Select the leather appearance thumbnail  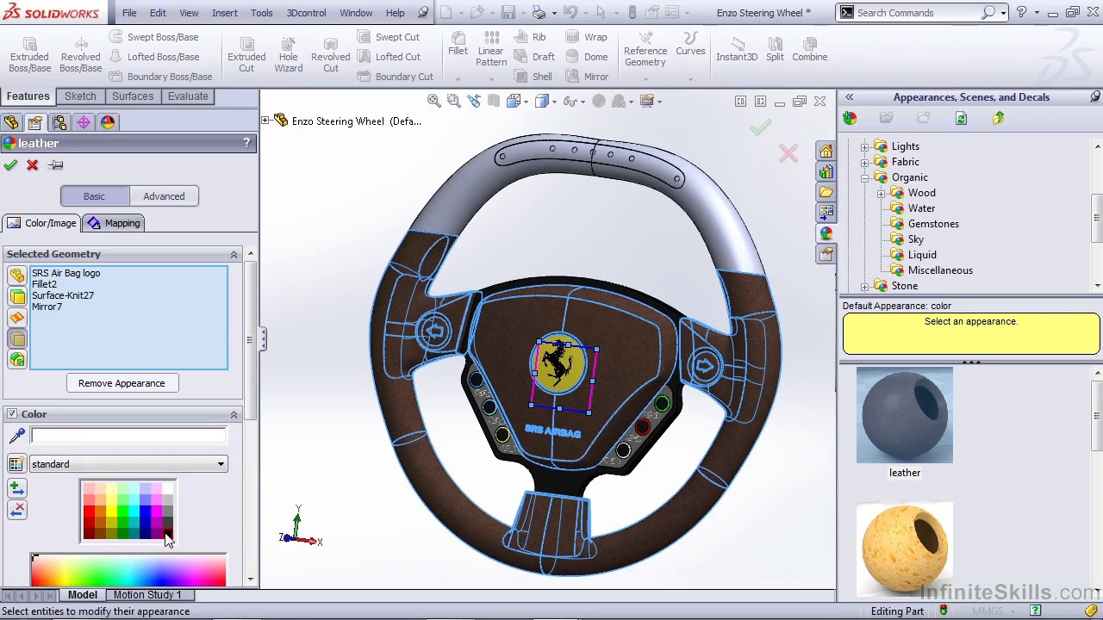905,416
